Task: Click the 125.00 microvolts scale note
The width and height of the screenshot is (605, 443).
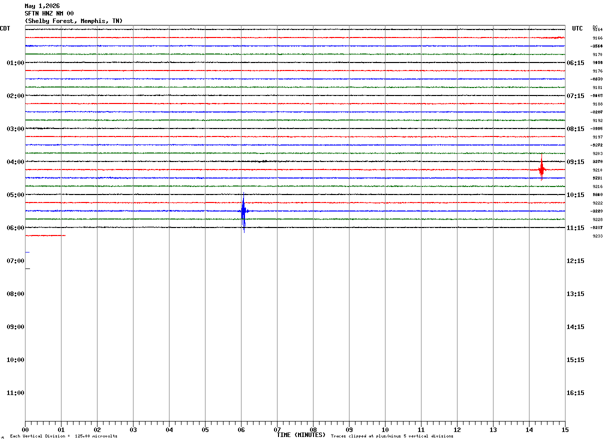Action: click(x=64, y=436)
